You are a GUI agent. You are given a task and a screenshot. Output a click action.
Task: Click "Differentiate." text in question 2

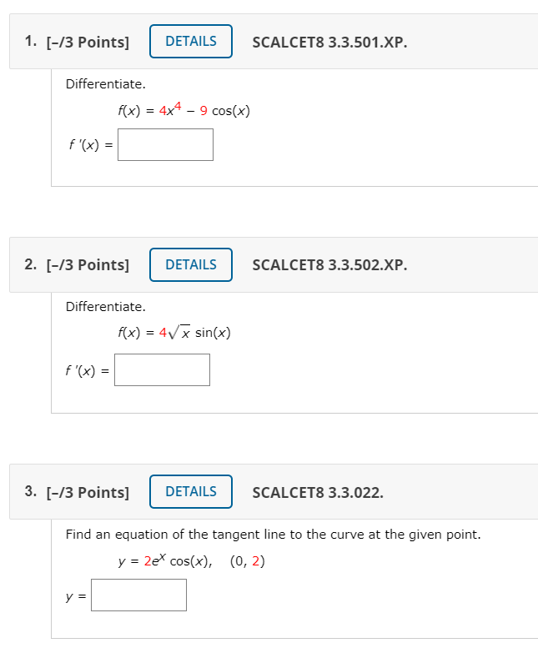coord(105,307)
